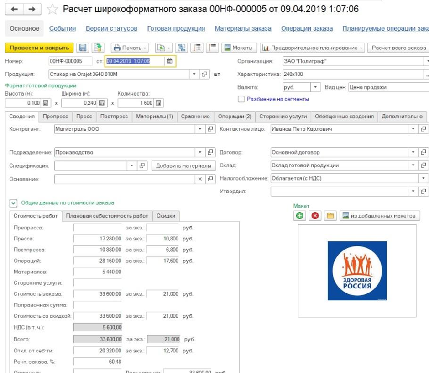This screenshot has height=373, width=429.
Task: Click the Здоровая Россия layout thumbnail
Action: coord(357,271)
